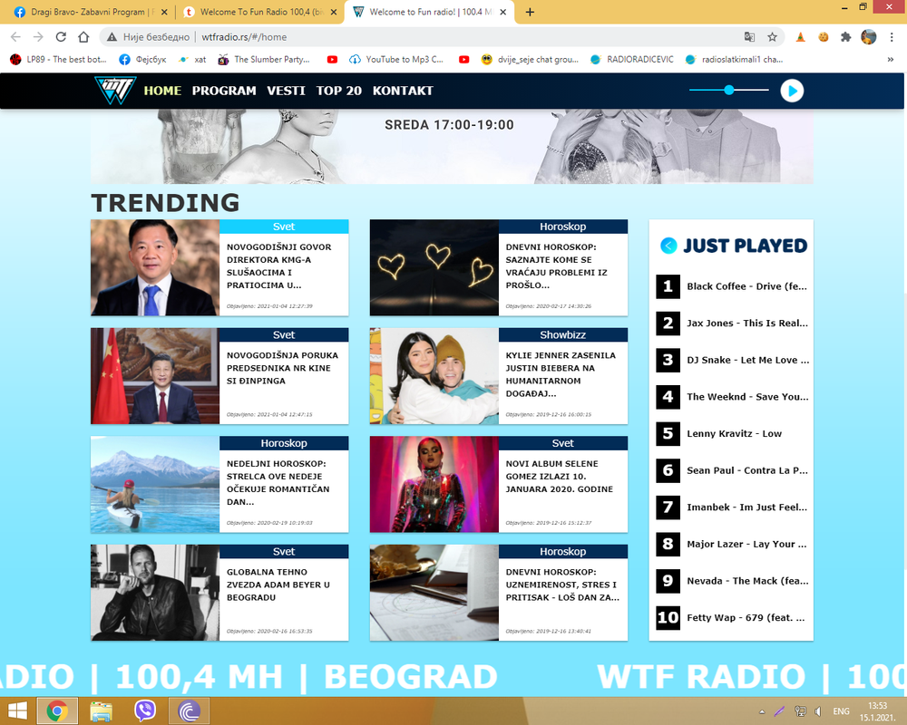Screen dimensions: 907x725
Task: Bookmark page with star icon
Action: tap(772, 37)
